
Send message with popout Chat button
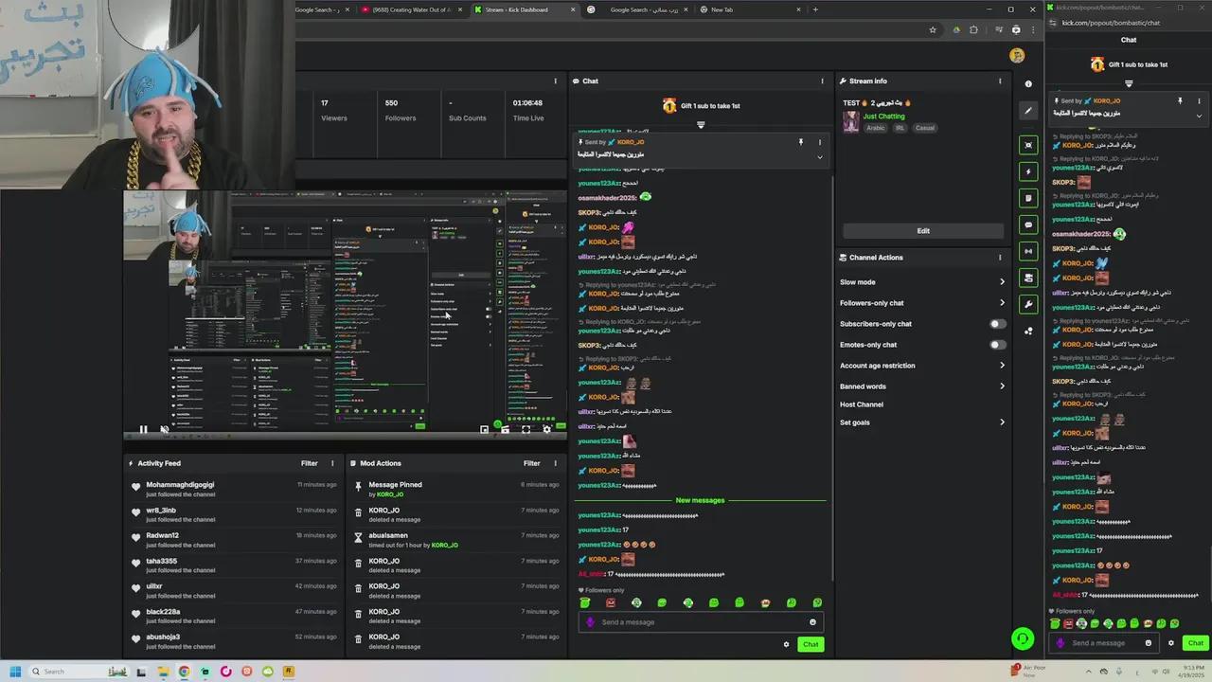point(1196,643)
